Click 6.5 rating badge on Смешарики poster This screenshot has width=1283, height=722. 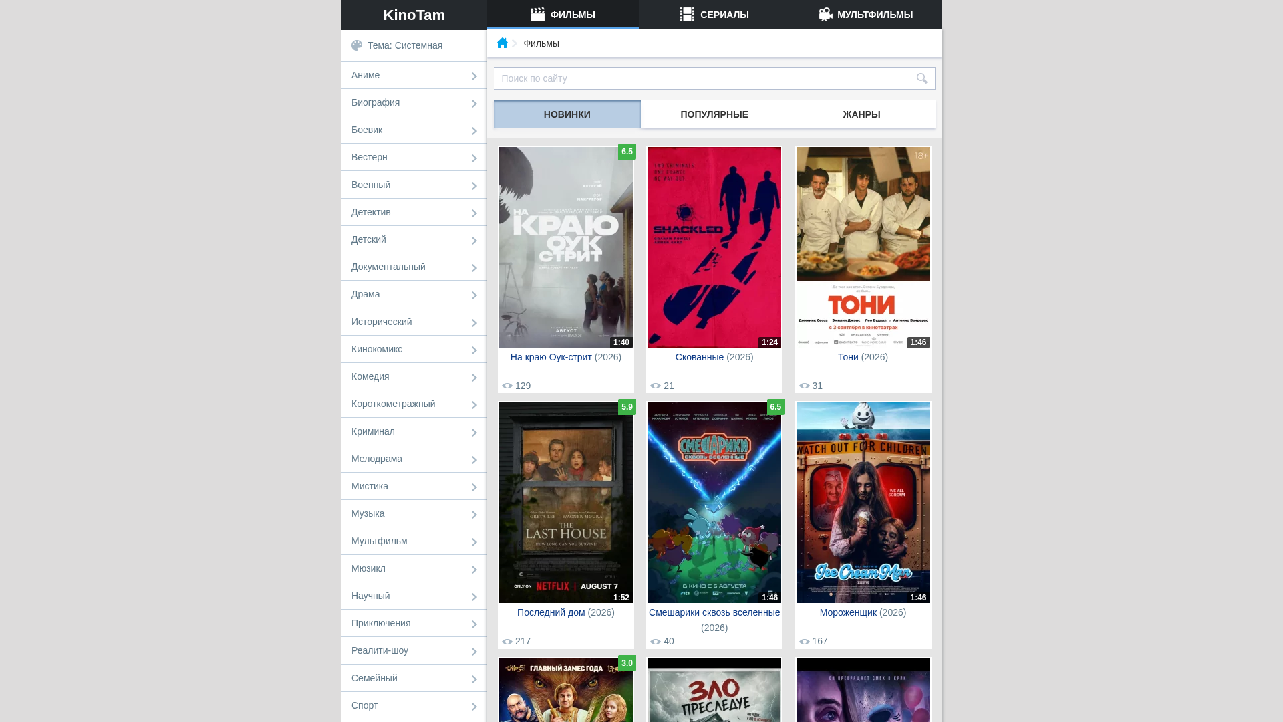tap(776, 407)
